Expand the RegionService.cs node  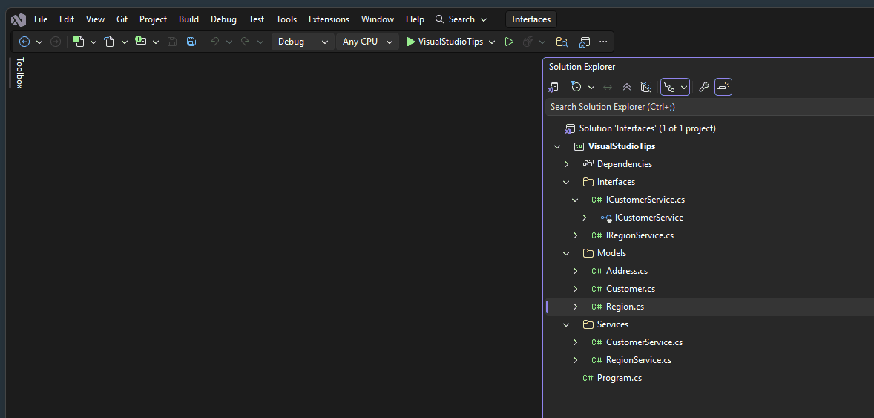pos(575,361)
